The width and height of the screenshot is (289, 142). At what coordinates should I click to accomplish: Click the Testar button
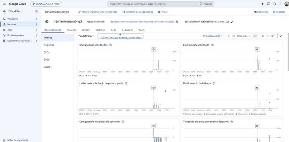pos(163,12)
